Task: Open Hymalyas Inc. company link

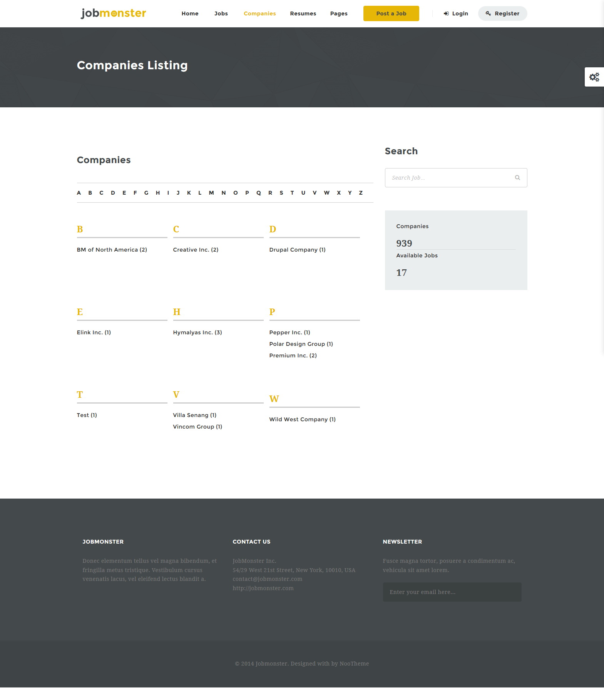Action: click(197, 332)
